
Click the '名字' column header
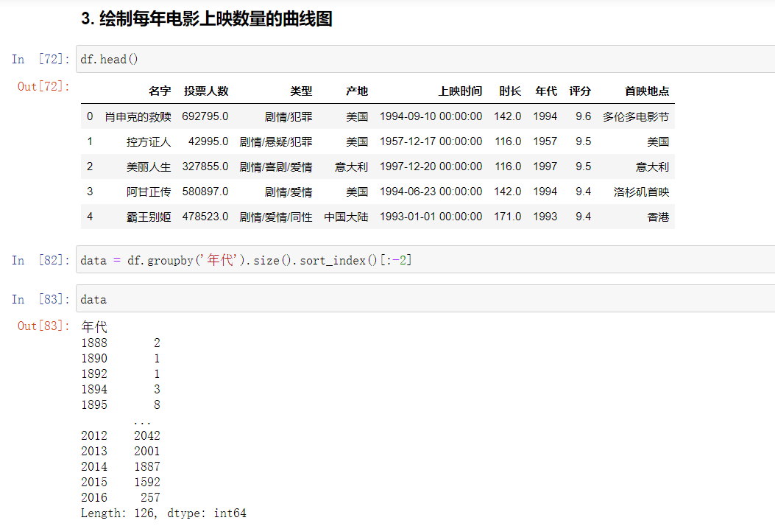(160, 91)
